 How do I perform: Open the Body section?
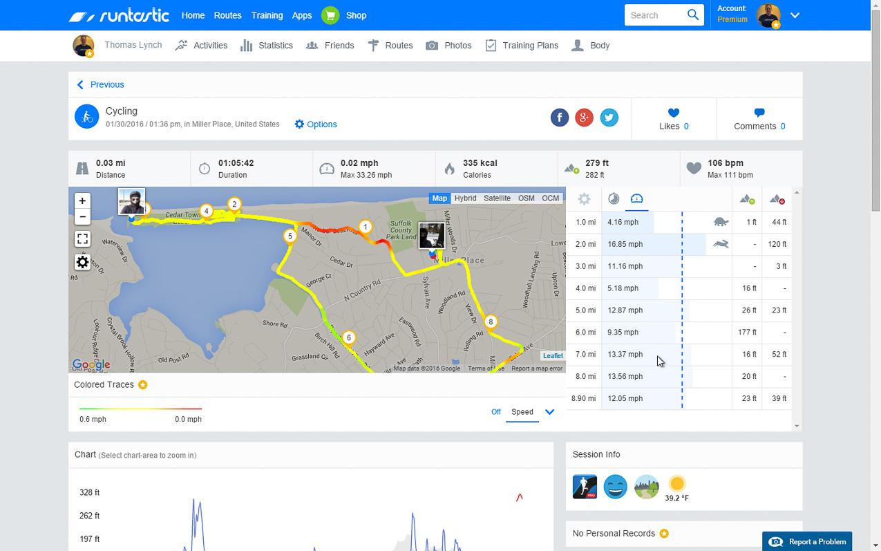click(x=590, y=46)
